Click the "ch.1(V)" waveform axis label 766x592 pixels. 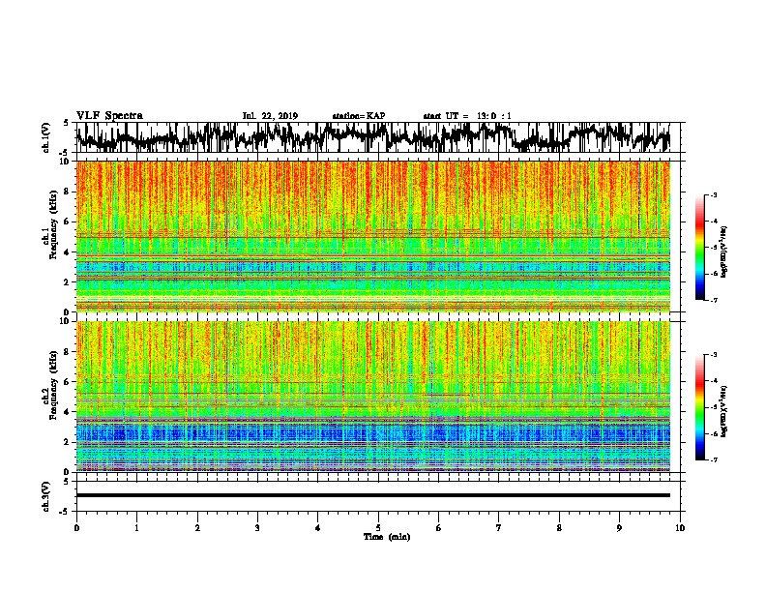(x=46, y=137)
